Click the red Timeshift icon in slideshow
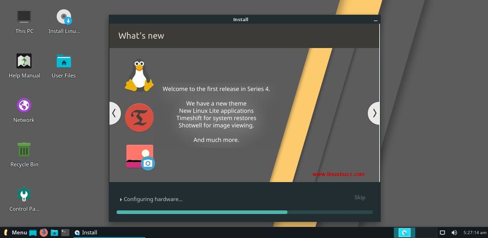Screen dimensions: 488x238 [139, 118]
